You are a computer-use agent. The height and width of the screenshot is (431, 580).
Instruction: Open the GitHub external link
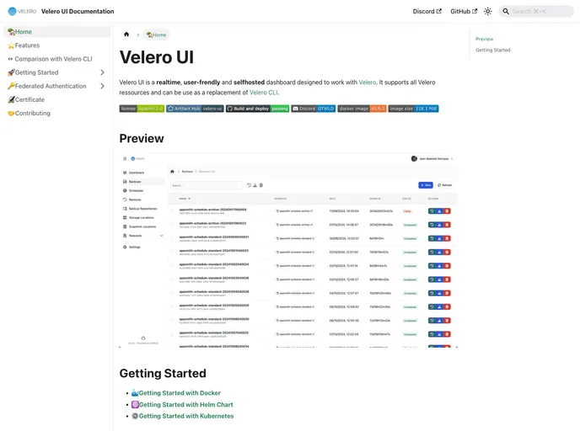[x=464, y=12]
